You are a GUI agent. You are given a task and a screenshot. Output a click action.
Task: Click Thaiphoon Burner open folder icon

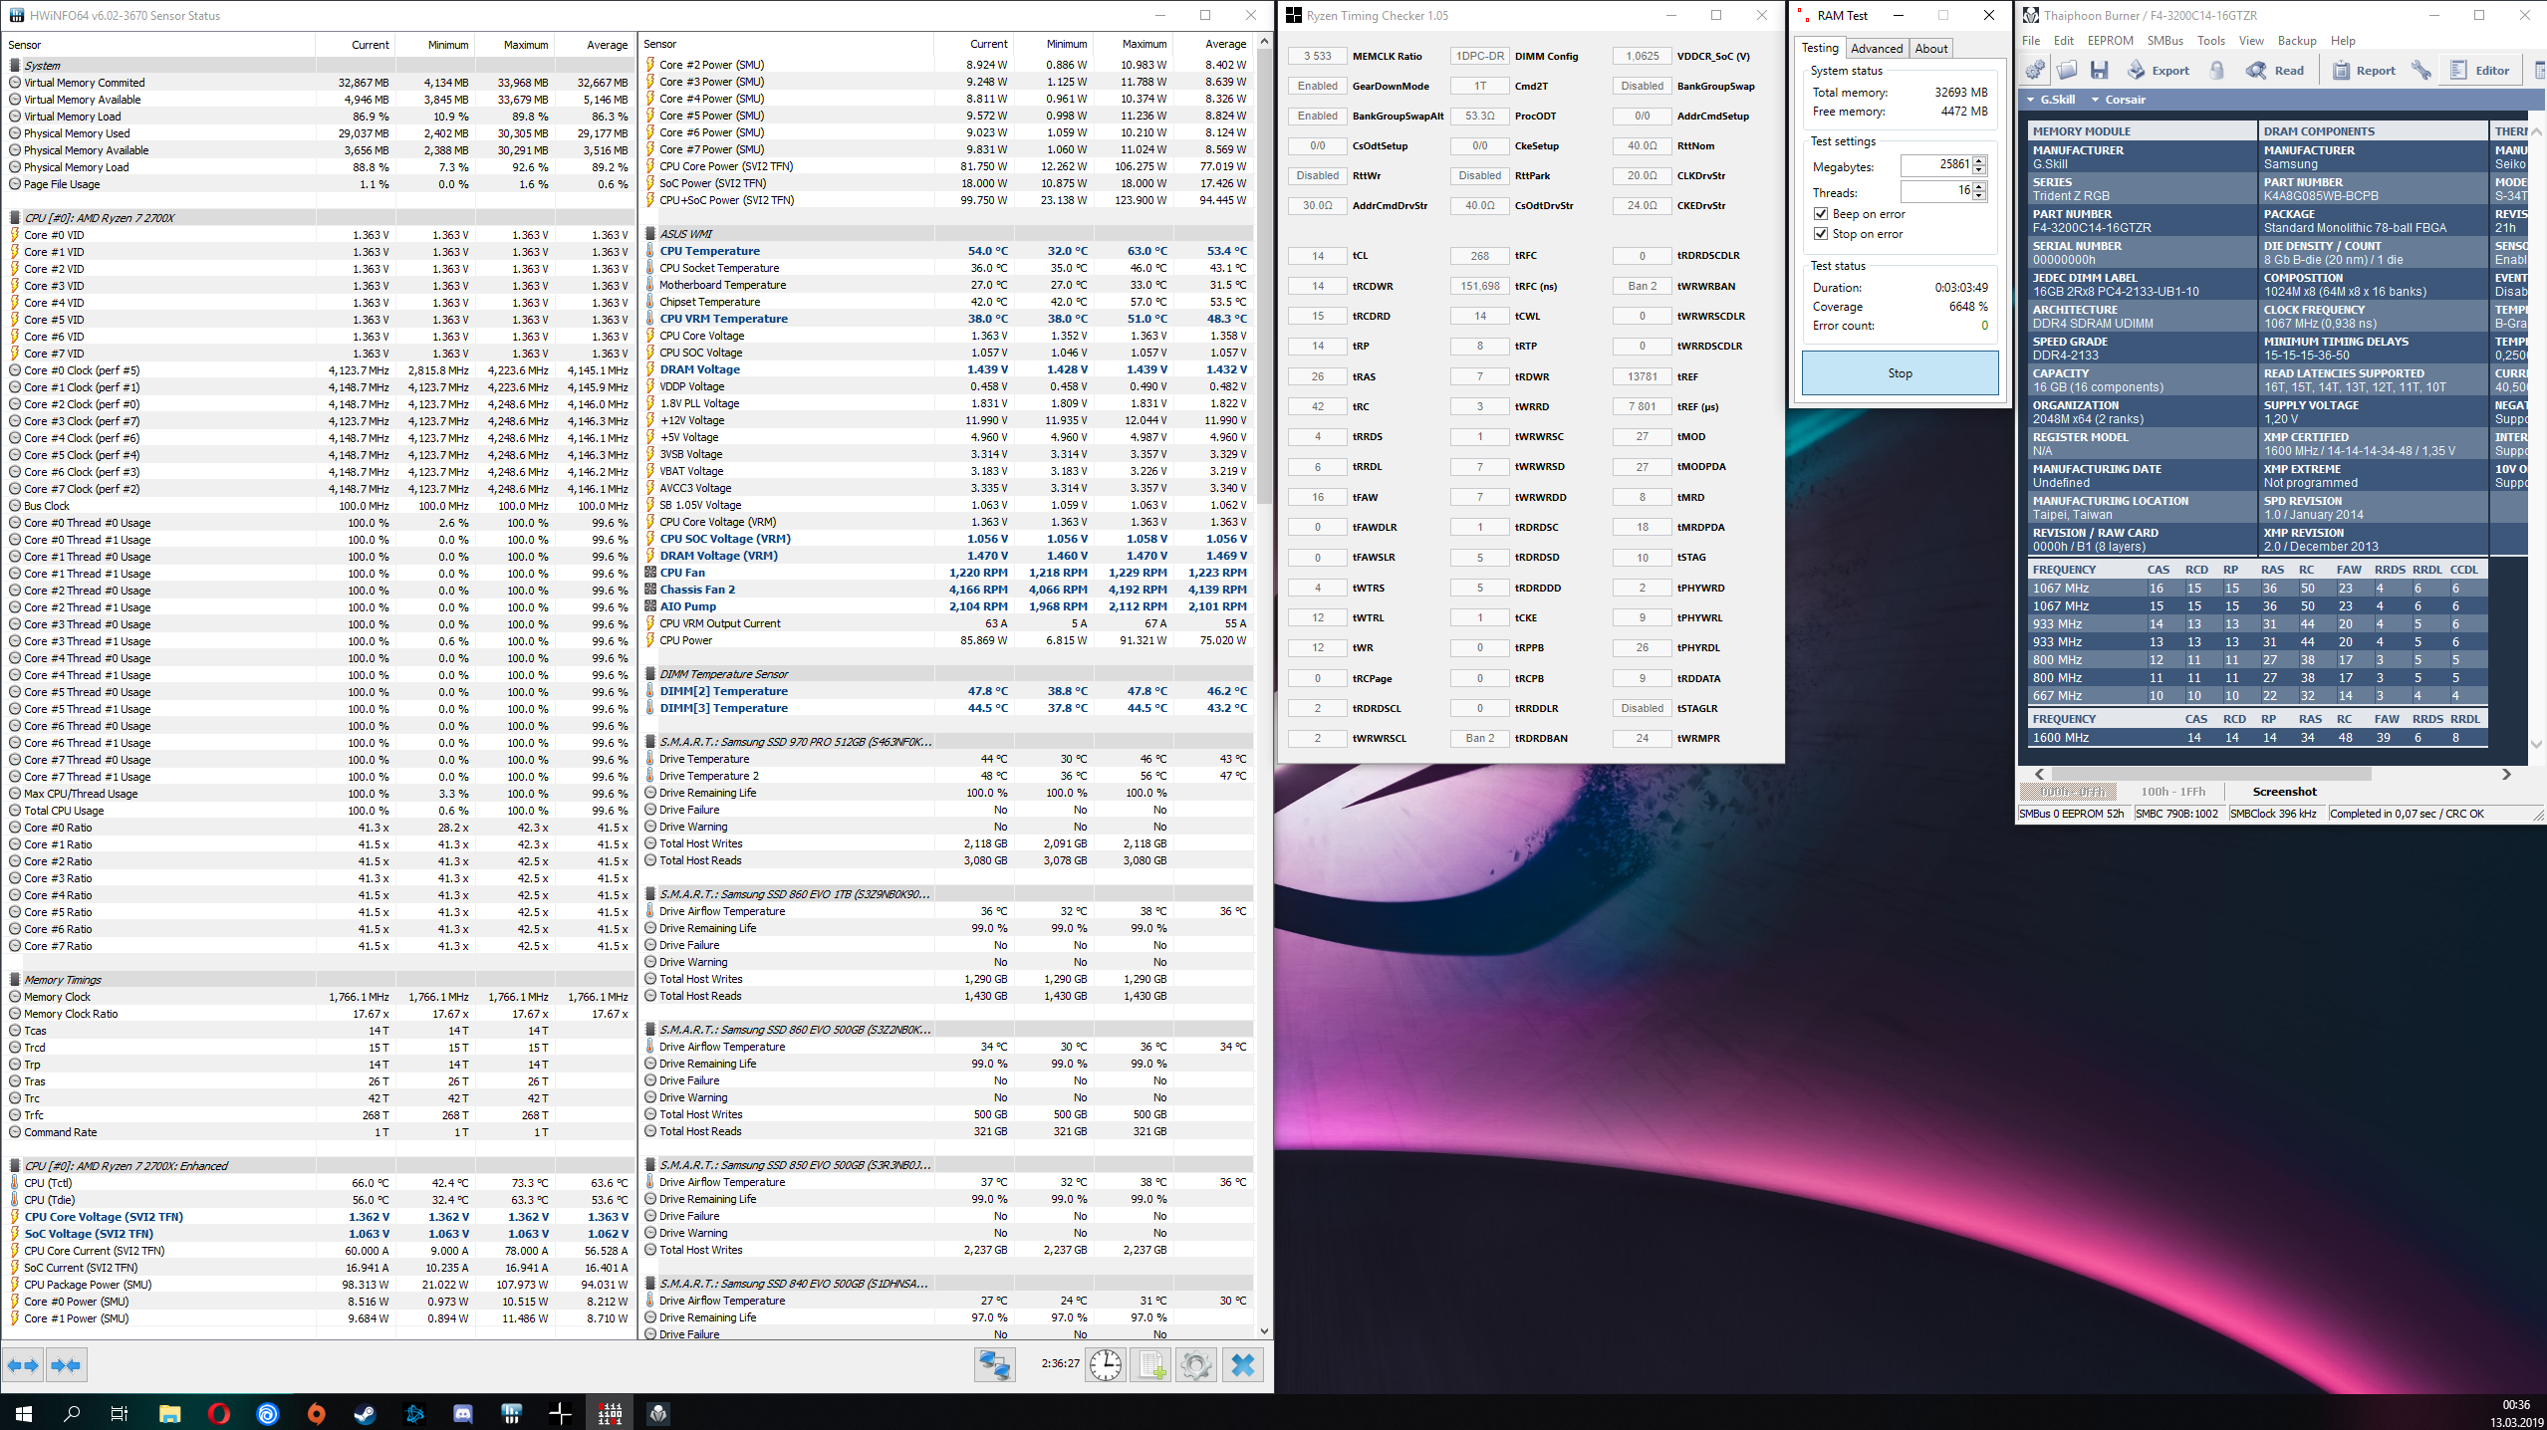2067,70
